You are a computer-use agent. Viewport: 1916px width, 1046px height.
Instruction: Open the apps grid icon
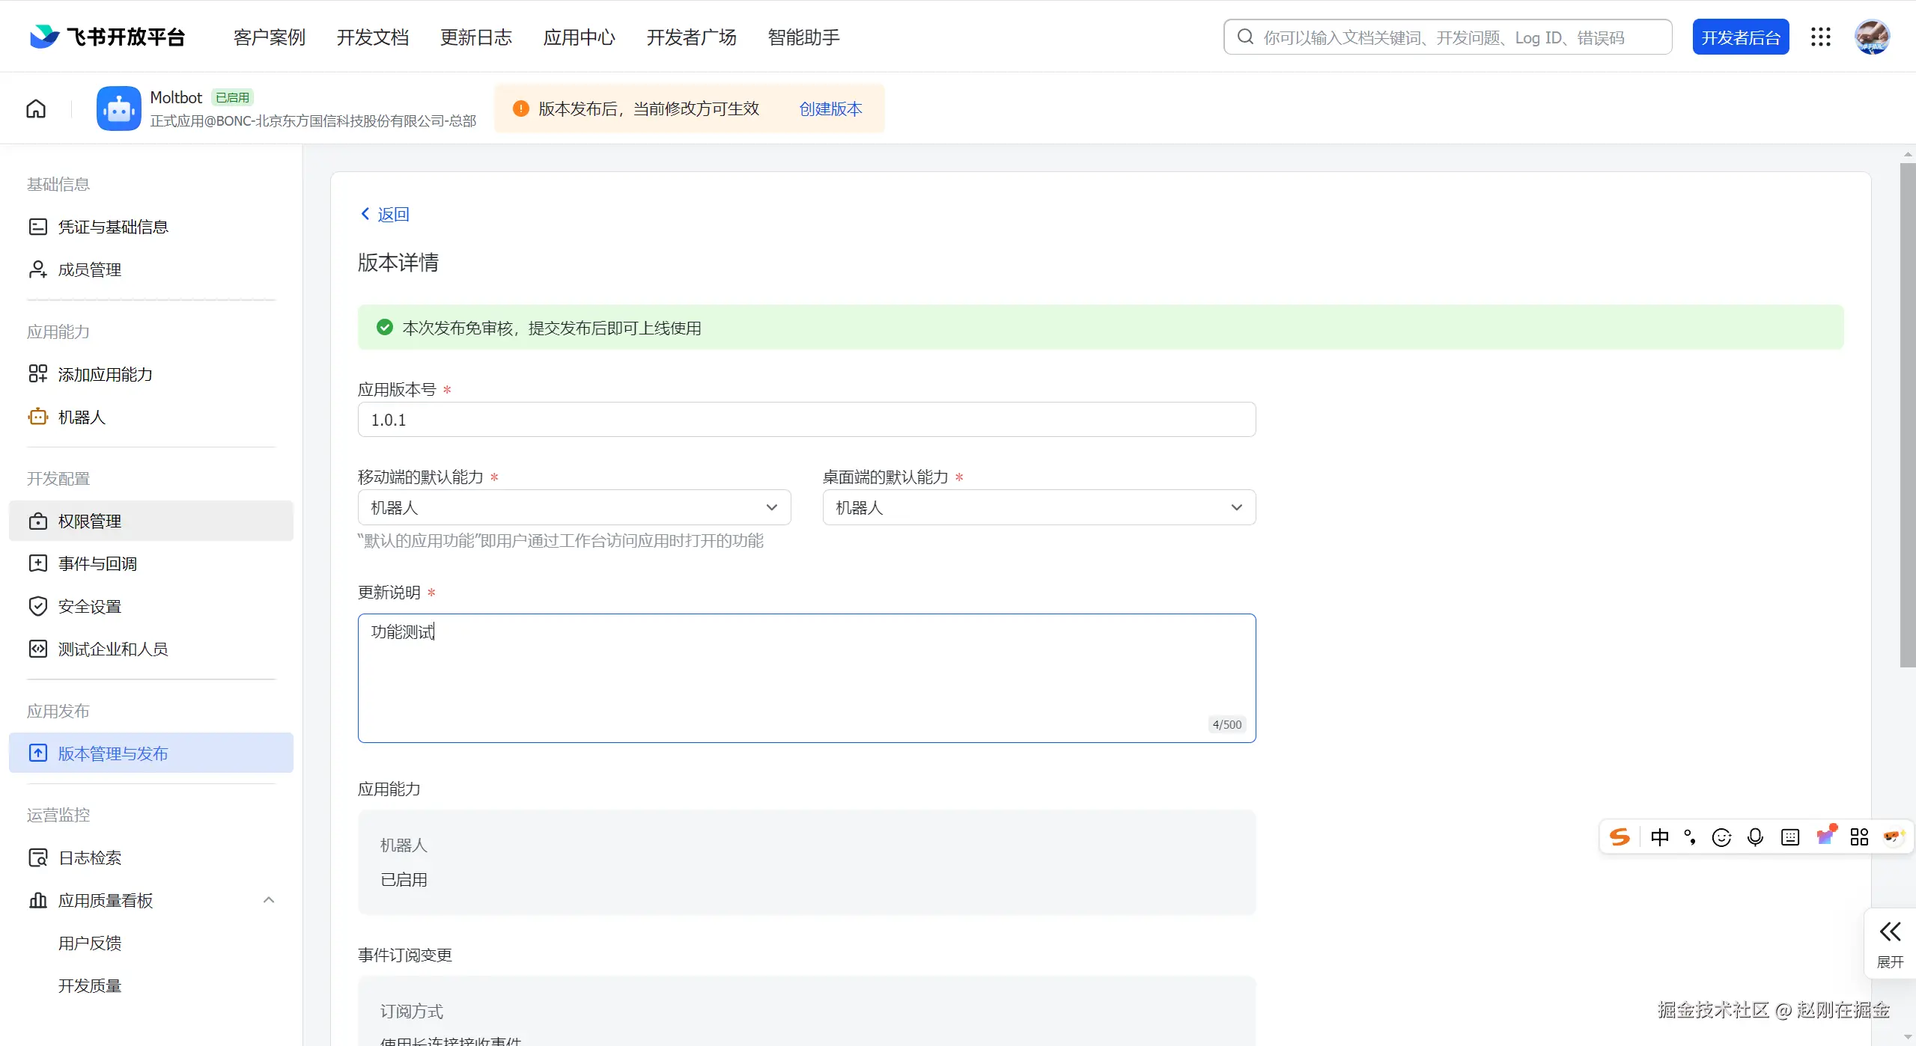pyautogui.click(x=1820, y=37)
